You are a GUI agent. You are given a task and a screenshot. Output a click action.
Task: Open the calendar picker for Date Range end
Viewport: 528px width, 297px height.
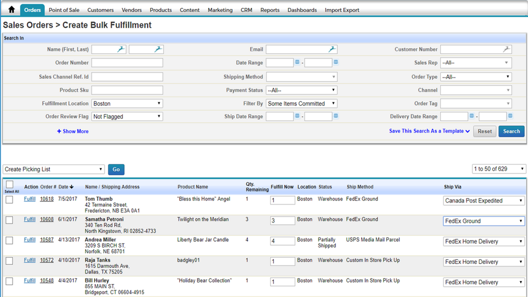pyautogui.click(x=336, y=62)
